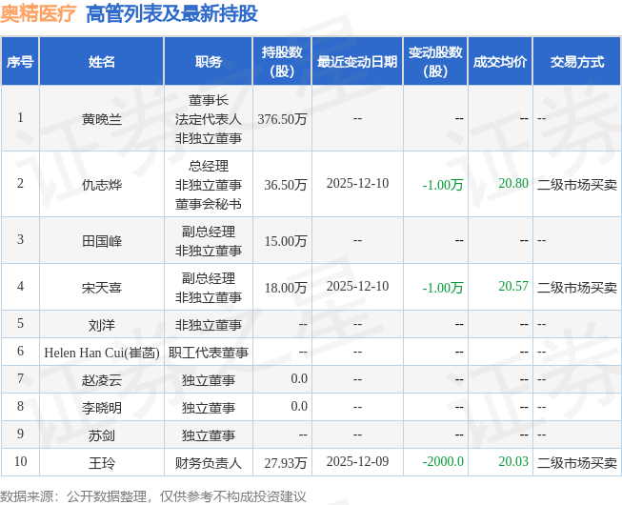Click the 奥精医疗 company title
This screenshot has width=622, height=505.
38,13
